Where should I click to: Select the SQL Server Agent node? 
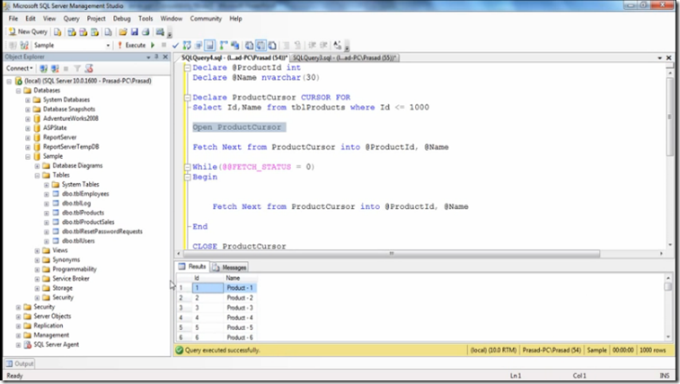click(56, 345)
